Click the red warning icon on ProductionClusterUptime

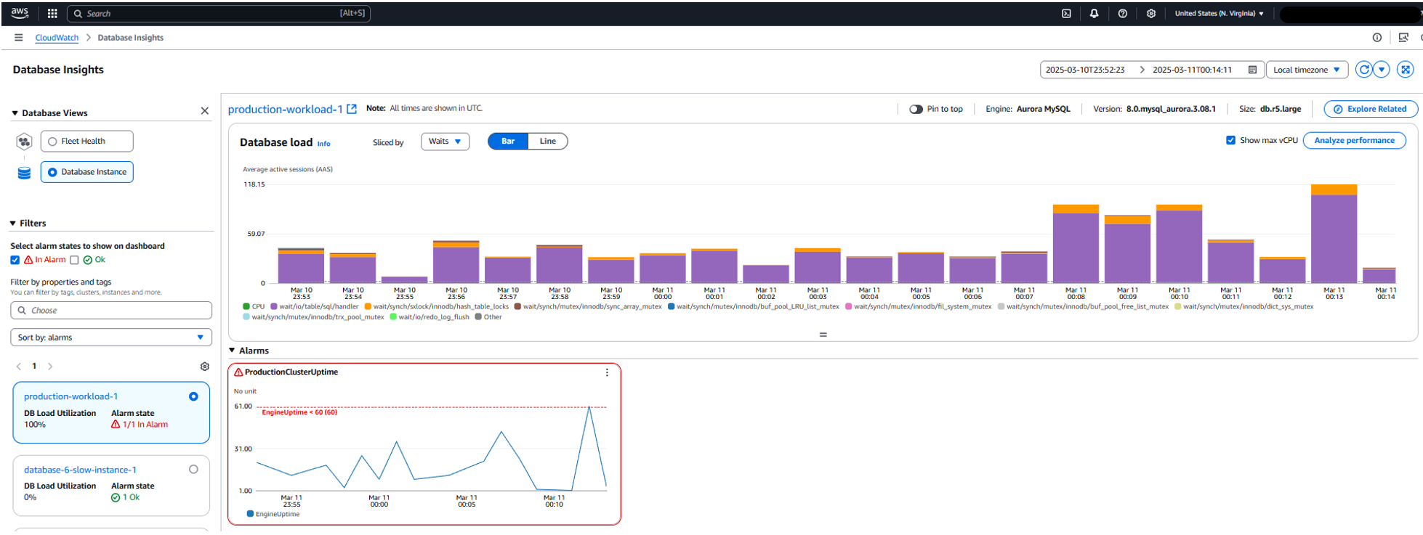(x=238, y=372)
